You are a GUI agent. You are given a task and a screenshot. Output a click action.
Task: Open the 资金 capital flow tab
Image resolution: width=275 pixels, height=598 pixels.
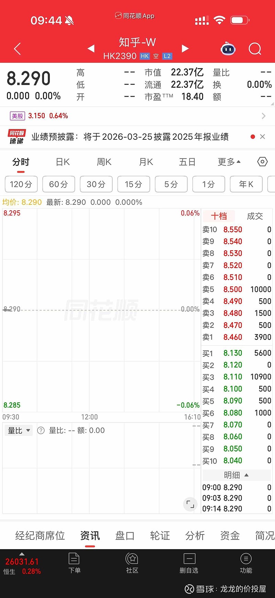pos(230,535)
